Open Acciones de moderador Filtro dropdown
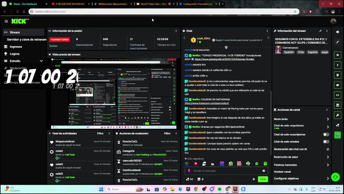 (x=167, y=133)
